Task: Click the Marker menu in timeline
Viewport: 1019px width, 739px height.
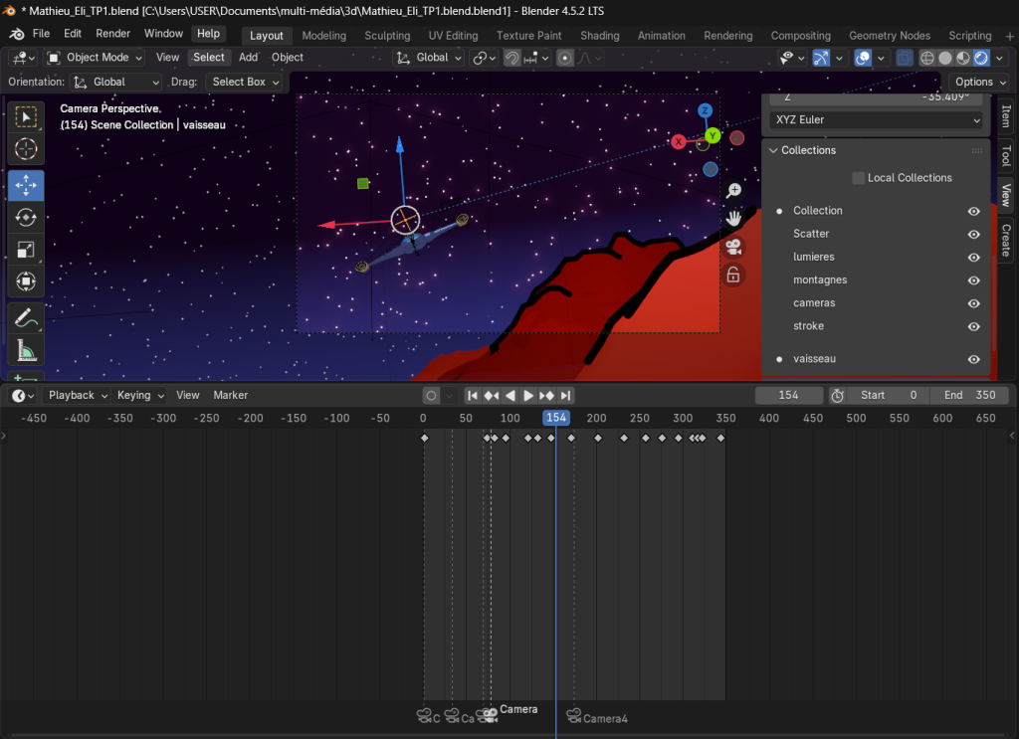Action: [x=230, y=395]
